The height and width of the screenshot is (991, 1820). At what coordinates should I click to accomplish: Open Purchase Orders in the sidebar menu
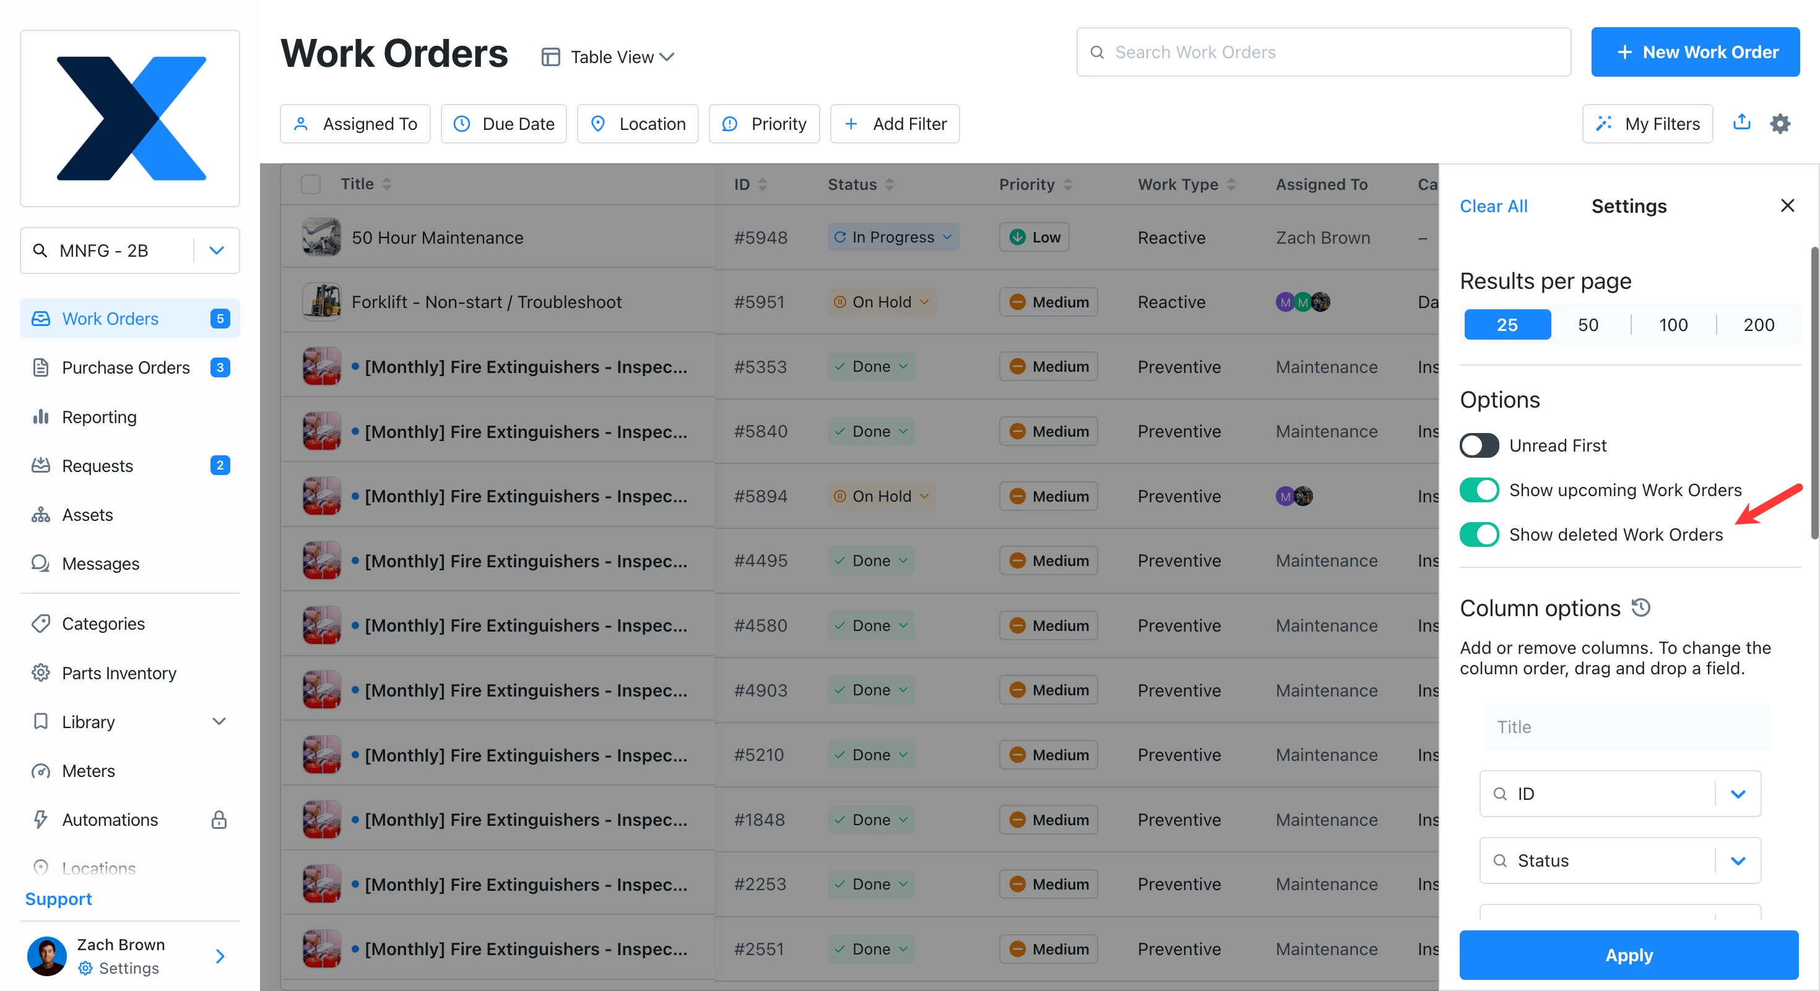pos(126,367)
